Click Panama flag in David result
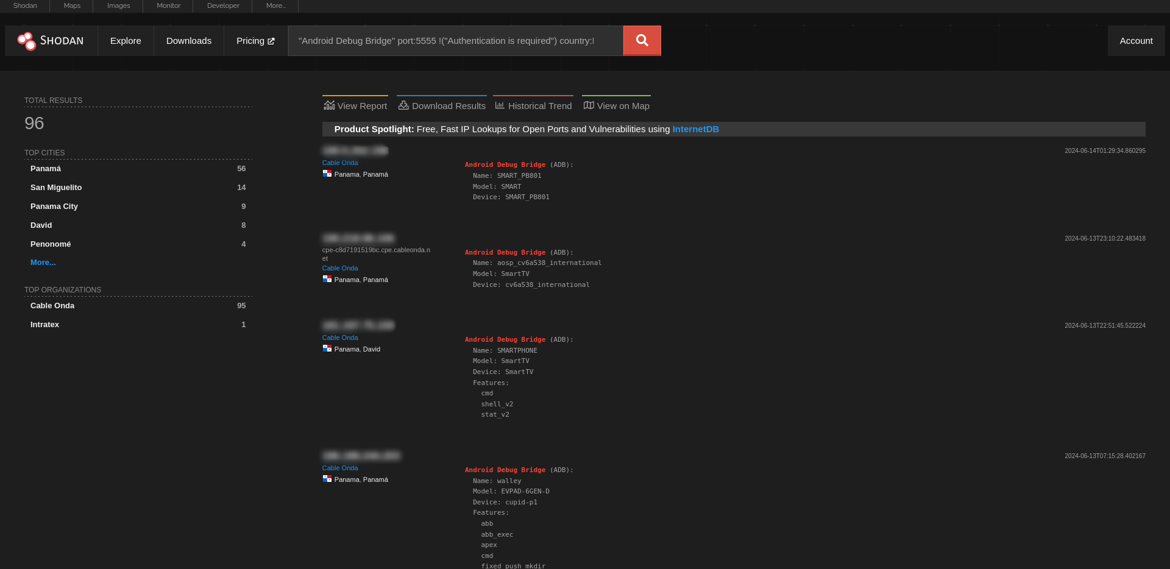The width and height of the screenshot is (1170, 569). coord(327,348)
